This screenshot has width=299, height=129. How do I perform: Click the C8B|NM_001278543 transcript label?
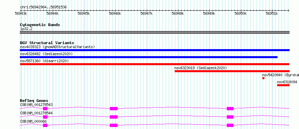36,105
